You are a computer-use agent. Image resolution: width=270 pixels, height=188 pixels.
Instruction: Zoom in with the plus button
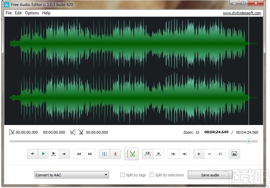point(199,154)
